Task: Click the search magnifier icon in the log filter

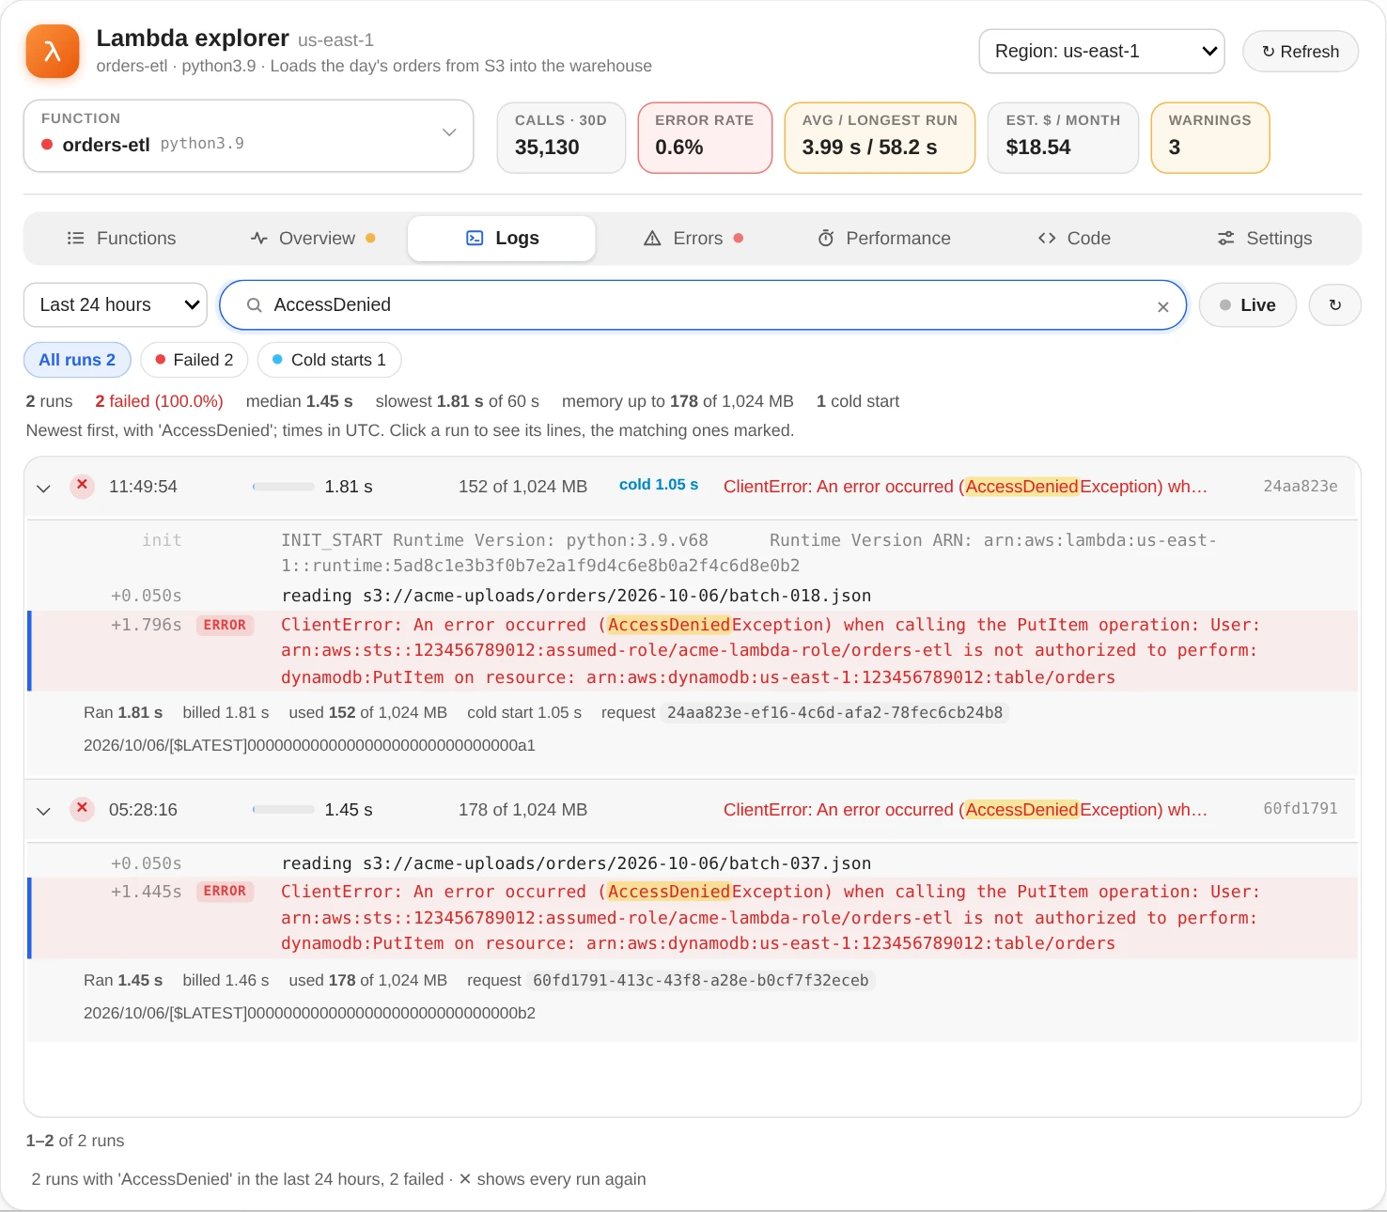Action: 254,305
